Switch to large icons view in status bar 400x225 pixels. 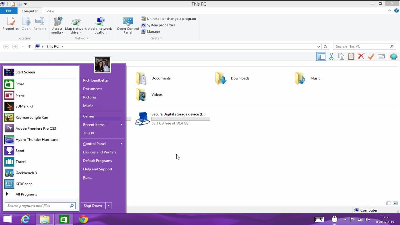pos(395,203)
